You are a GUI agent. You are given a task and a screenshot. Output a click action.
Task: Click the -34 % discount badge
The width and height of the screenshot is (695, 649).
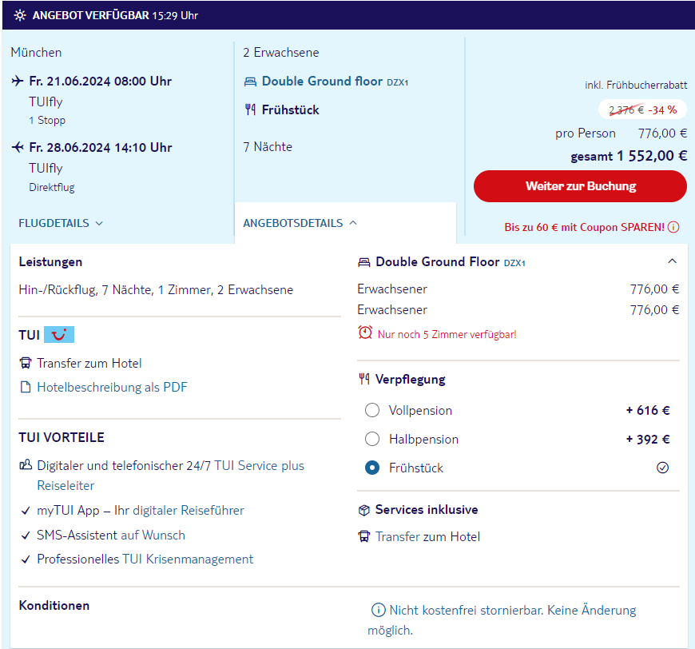(642, 110)
